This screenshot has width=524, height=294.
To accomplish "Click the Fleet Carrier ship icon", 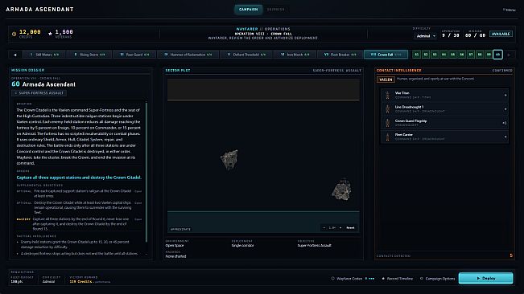I will click(387, 137).
